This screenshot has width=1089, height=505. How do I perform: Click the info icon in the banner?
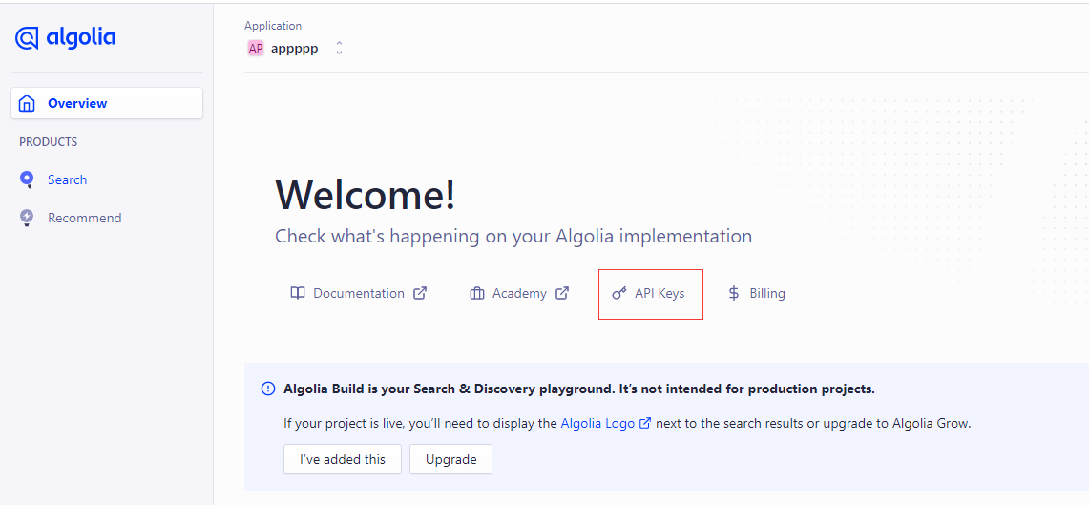click(267, 389)
